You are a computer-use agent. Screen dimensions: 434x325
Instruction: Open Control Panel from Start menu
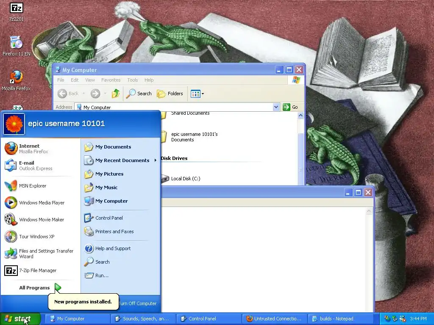[x=121, y=218]
